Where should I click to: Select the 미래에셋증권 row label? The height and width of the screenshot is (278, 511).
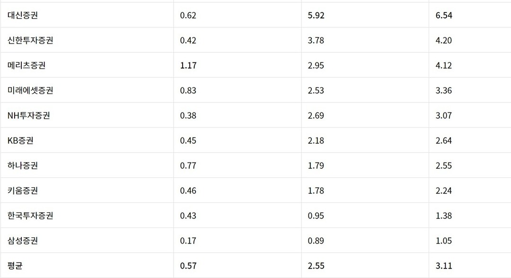(30, 90)
